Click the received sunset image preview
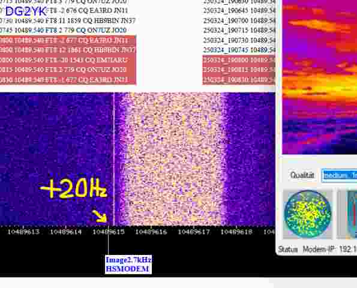The width and height of the screenshot is (357, 288). pyautogui.click(x=320, y=77)
